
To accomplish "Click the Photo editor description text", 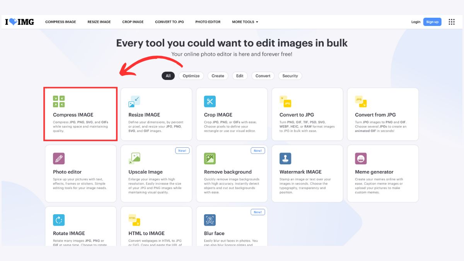I will (x=80, y=184).
